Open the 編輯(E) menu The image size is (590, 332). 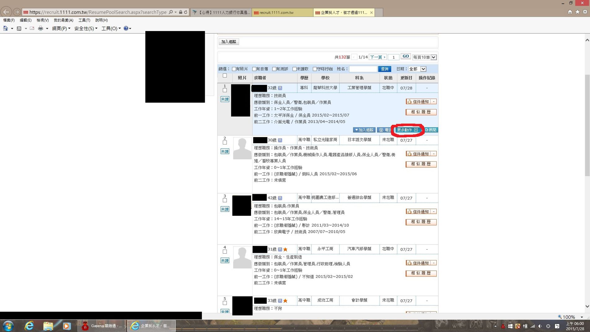point(25,20)
